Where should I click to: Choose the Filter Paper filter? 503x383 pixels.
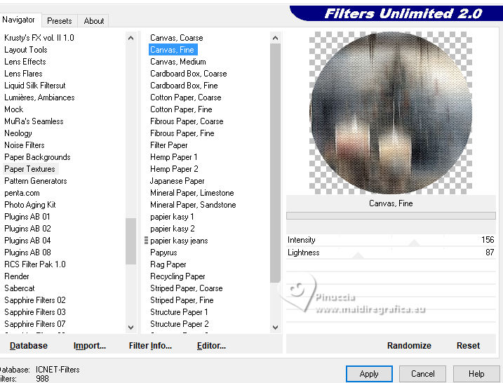pos(169,145)
